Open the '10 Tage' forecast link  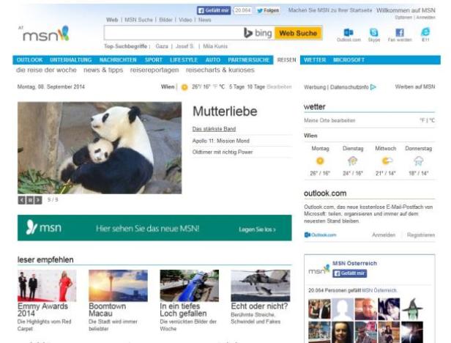coord(256,86)
